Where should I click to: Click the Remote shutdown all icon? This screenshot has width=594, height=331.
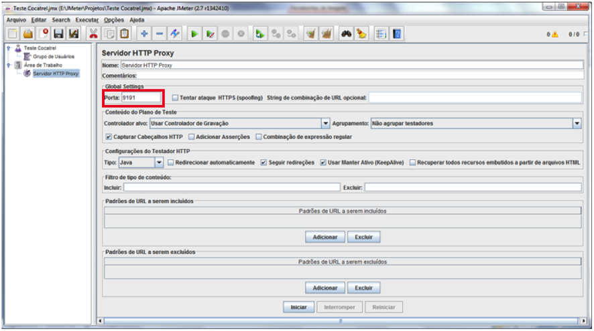(x=291, y=34)
